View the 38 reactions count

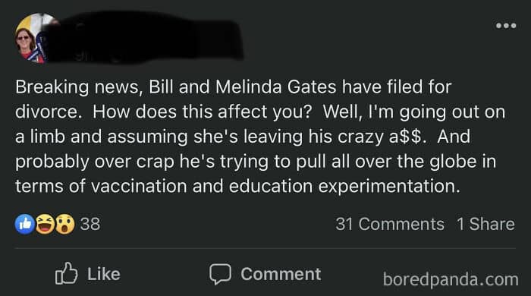pos(90,224)
